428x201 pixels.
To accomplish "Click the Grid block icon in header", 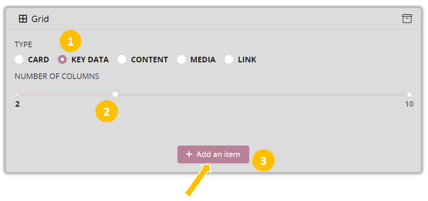I will (x=23, y=19).
